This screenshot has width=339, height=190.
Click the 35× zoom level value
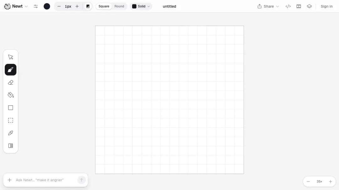(319, 182)
